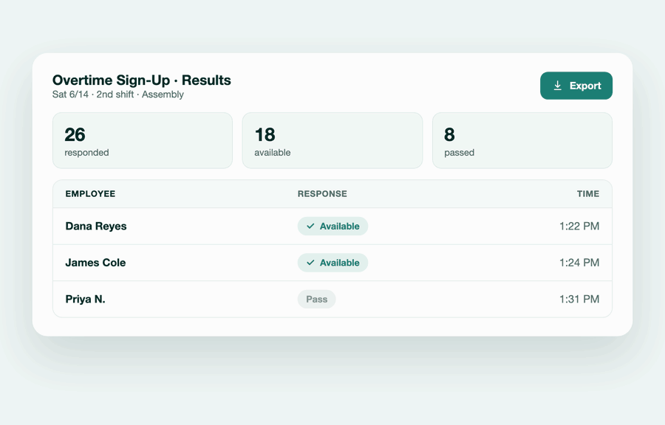Click the checkmark in James Cole's badge
The image size is (665, 425).
(310, 263)
